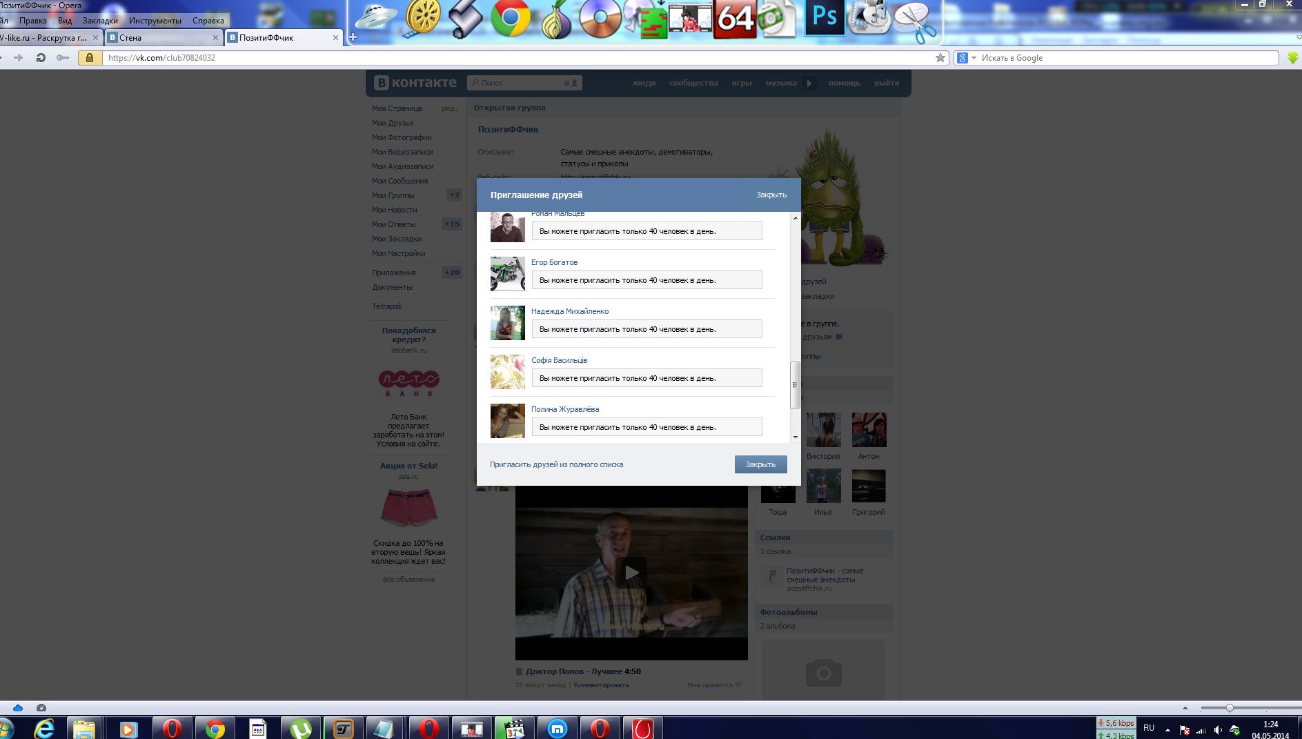Go forward in browser history

(x=19, y=58)
